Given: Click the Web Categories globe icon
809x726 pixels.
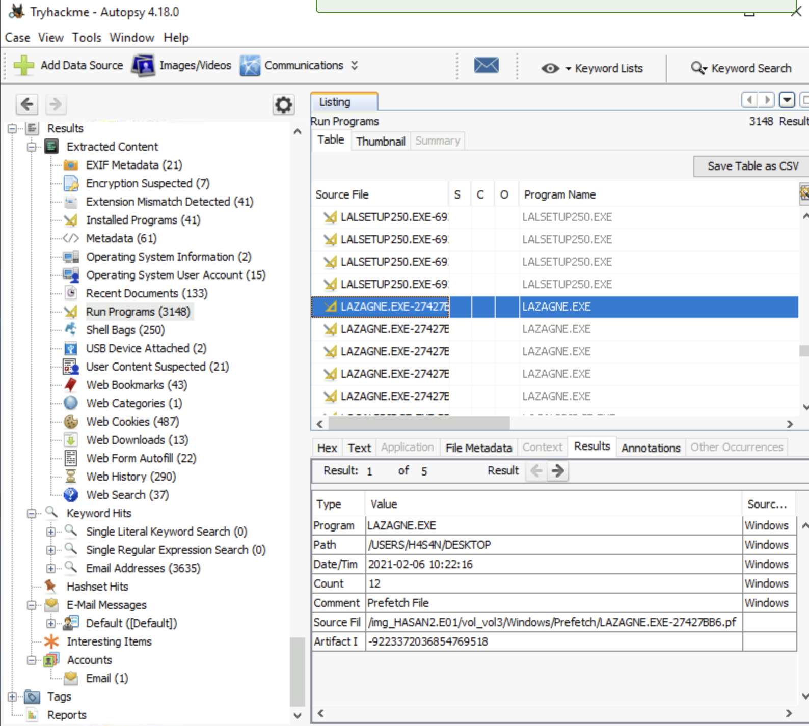Looking at the screenshot, I should click(x=71, y=403).
